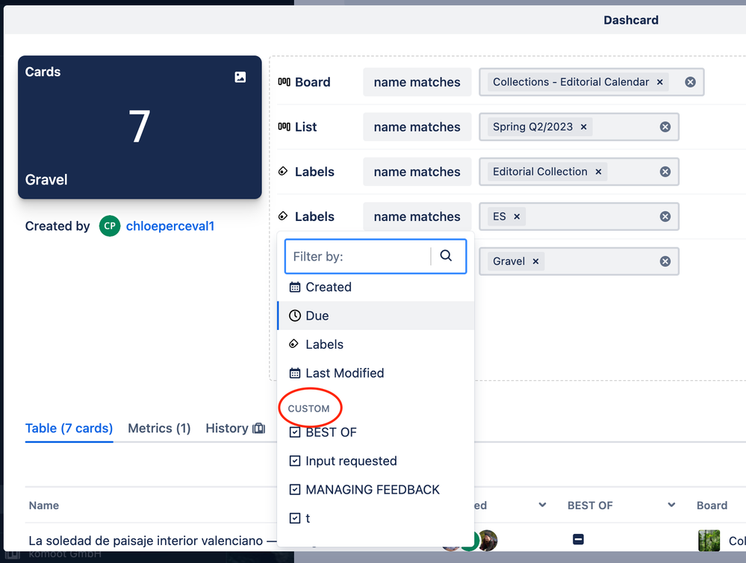
Task: Toggle BEST OF checkbox in first row
Action: 578,539
